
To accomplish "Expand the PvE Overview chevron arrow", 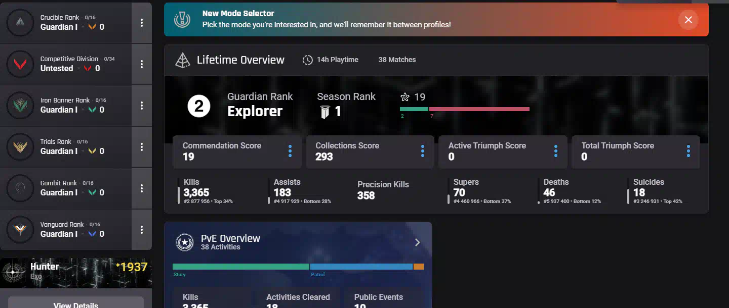I will pos(418,242).
